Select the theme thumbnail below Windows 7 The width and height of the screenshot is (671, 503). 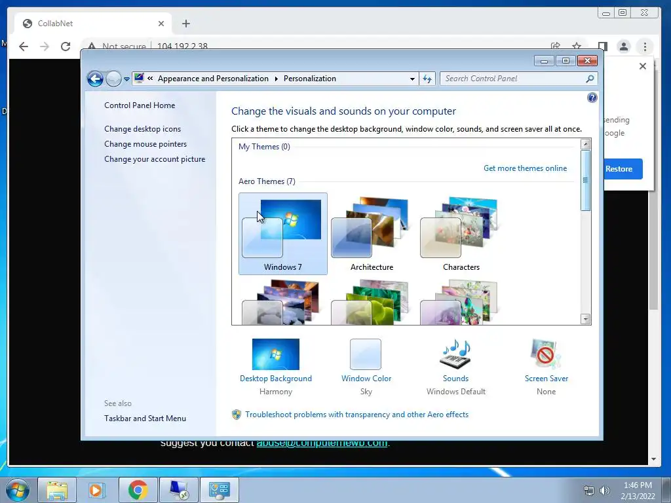click(280, 302)
